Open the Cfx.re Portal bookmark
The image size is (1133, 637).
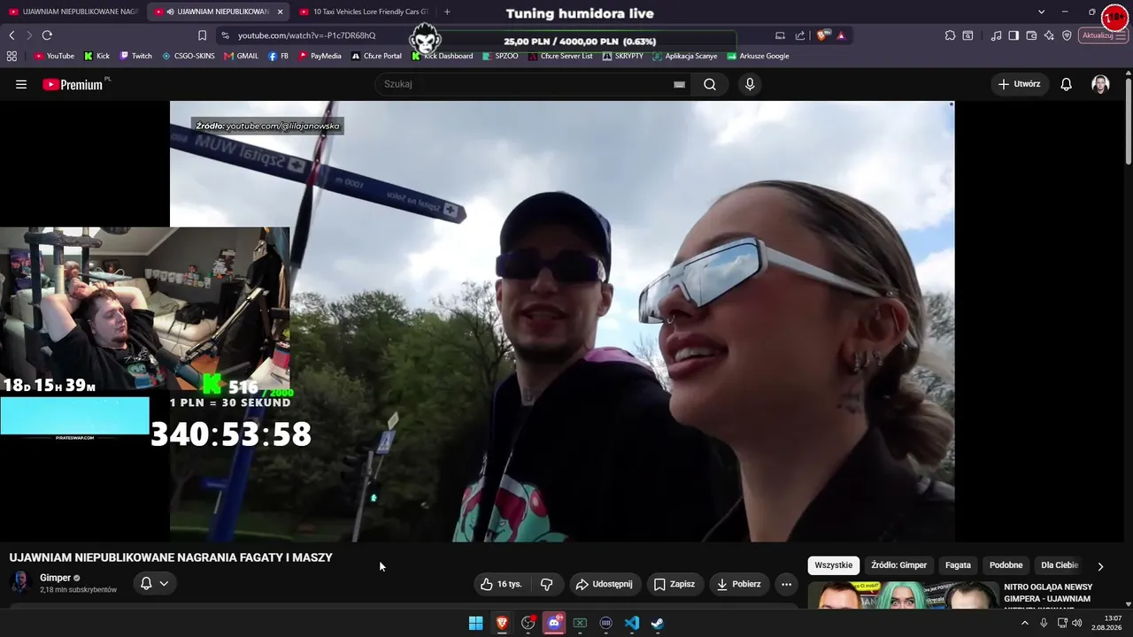pos(376,56)
